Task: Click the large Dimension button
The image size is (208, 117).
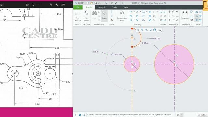Action: 185,15
